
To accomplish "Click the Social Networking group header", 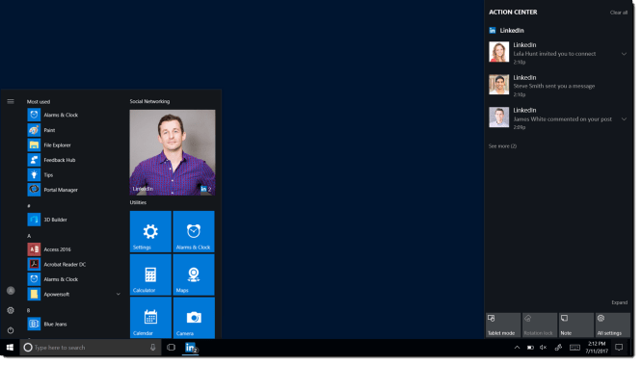I will tap(150, 102).
